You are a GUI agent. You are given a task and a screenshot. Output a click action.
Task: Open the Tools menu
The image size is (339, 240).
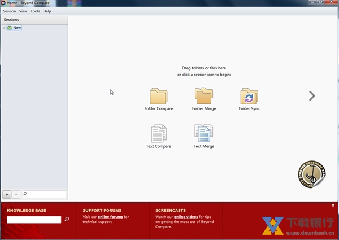tap(35, 11)
